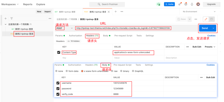Open the sidebar three-dots options

(50, 18)
